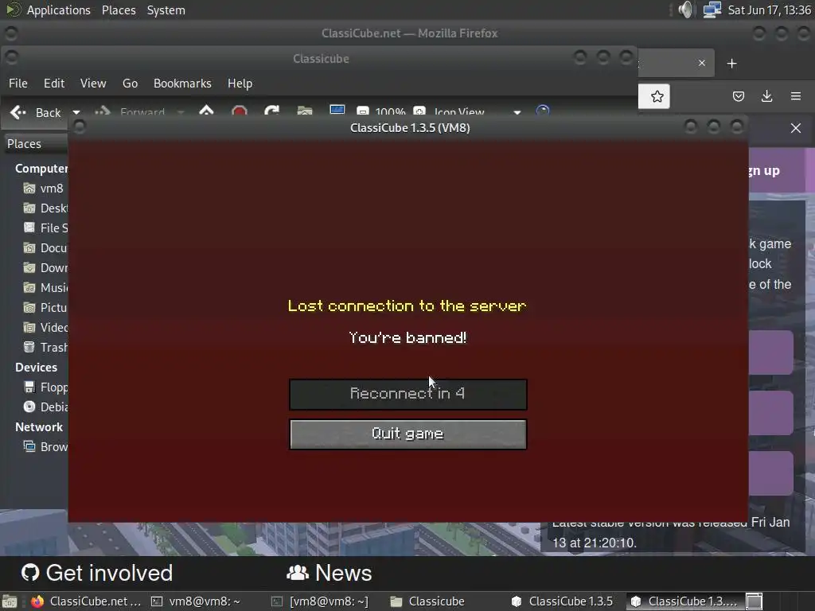Open the Firefox downloads icon

click(x=766, y=96)
